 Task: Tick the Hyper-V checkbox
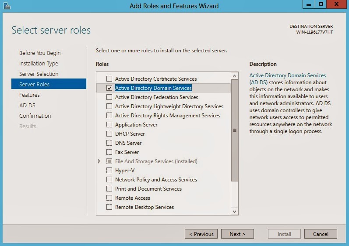pyautogui.click(x=109, y=171)
